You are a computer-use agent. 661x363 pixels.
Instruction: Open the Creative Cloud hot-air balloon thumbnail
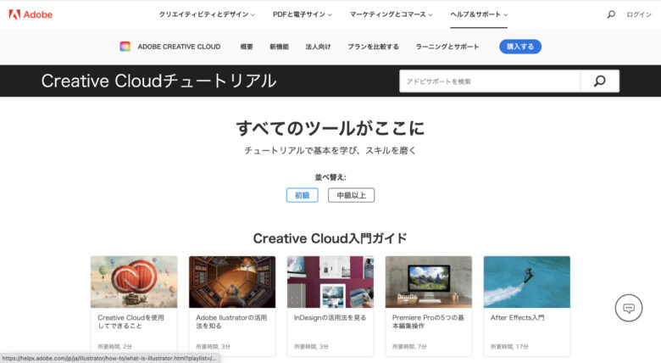pyautogui.click(x=134, y=282)
